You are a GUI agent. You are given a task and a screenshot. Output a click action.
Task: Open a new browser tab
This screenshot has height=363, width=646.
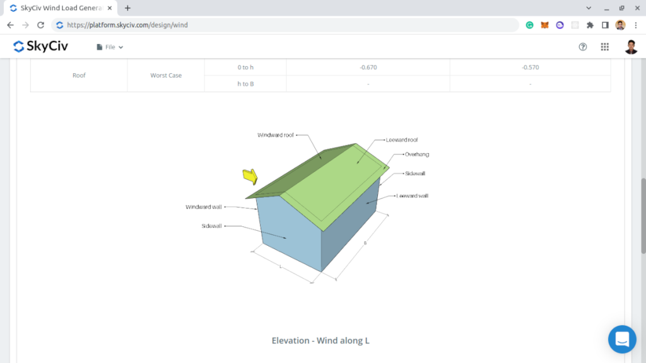click(127, 8)
